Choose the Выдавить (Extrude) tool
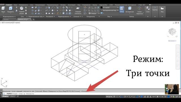This screenshot has width=181, height=102. click(x=10, y=9)
